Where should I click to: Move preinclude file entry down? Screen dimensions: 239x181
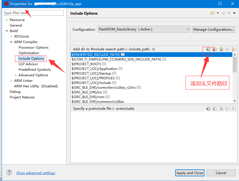click(233, 109)
